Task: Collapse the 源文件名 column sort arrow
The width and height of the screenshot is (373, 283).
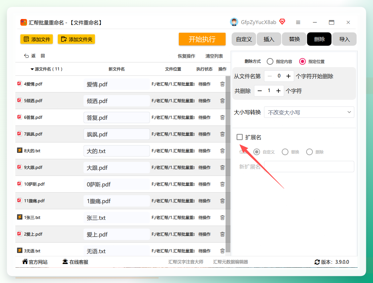Action: 32,69
